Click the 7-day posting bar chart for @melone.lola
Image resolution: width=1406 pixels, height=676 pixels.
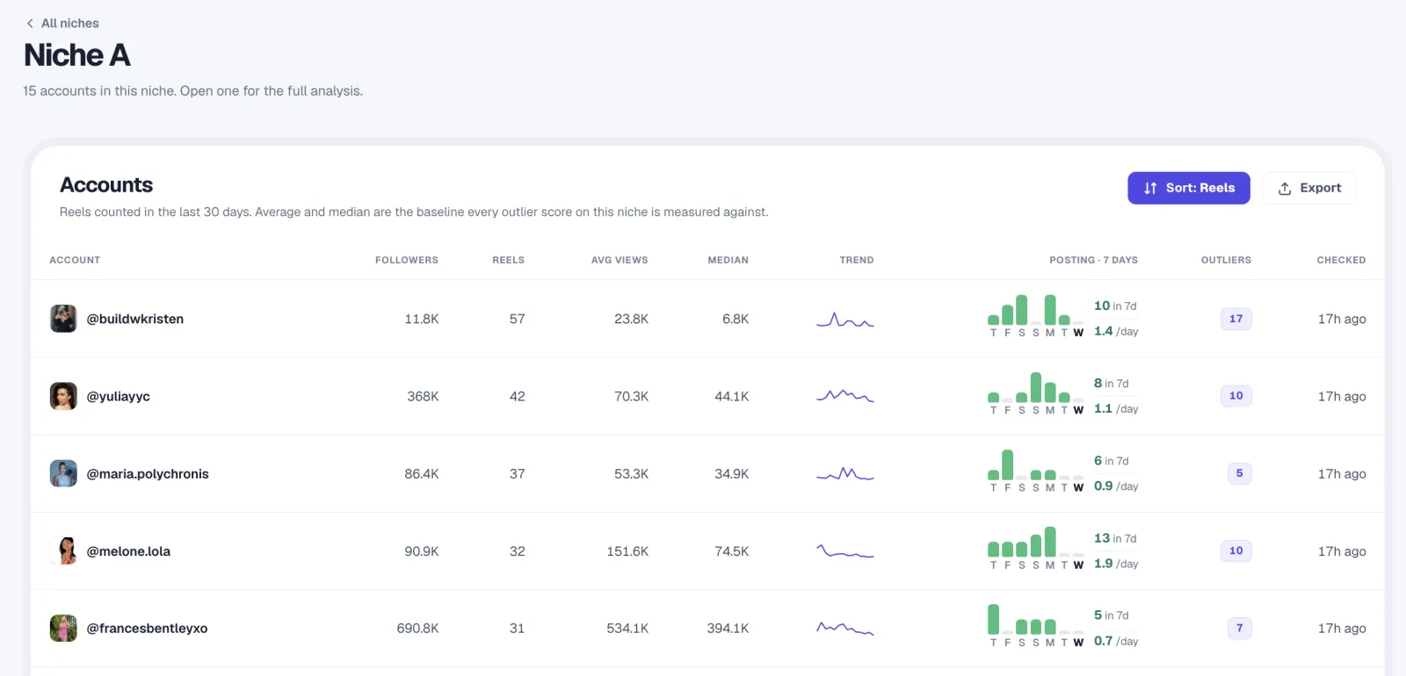tap(1036, 548)
